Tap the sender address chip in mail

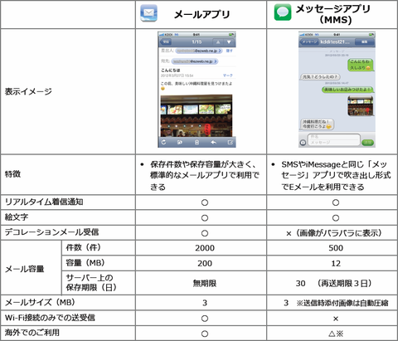pyautogui.click(x=199, y=51)
